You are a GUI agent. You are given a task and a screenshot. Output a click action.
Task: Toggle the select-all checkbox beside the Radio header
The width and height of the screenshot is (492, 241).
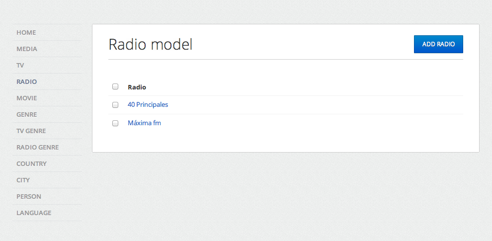click(x=115, y=86)
